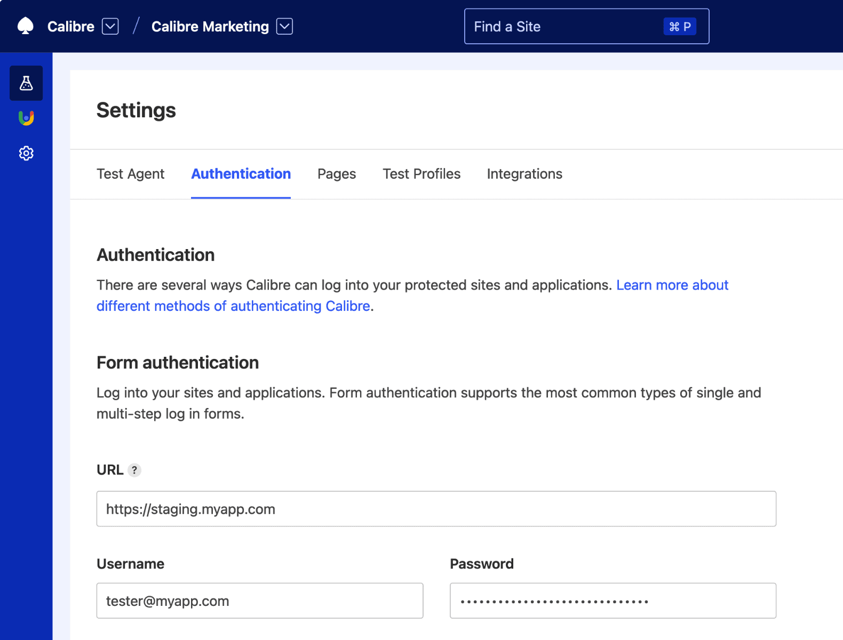Image resolution: width=843 pixels, height=640 pixels.
Task: Go to the Pages tab
Action: [x=336, y=174]
